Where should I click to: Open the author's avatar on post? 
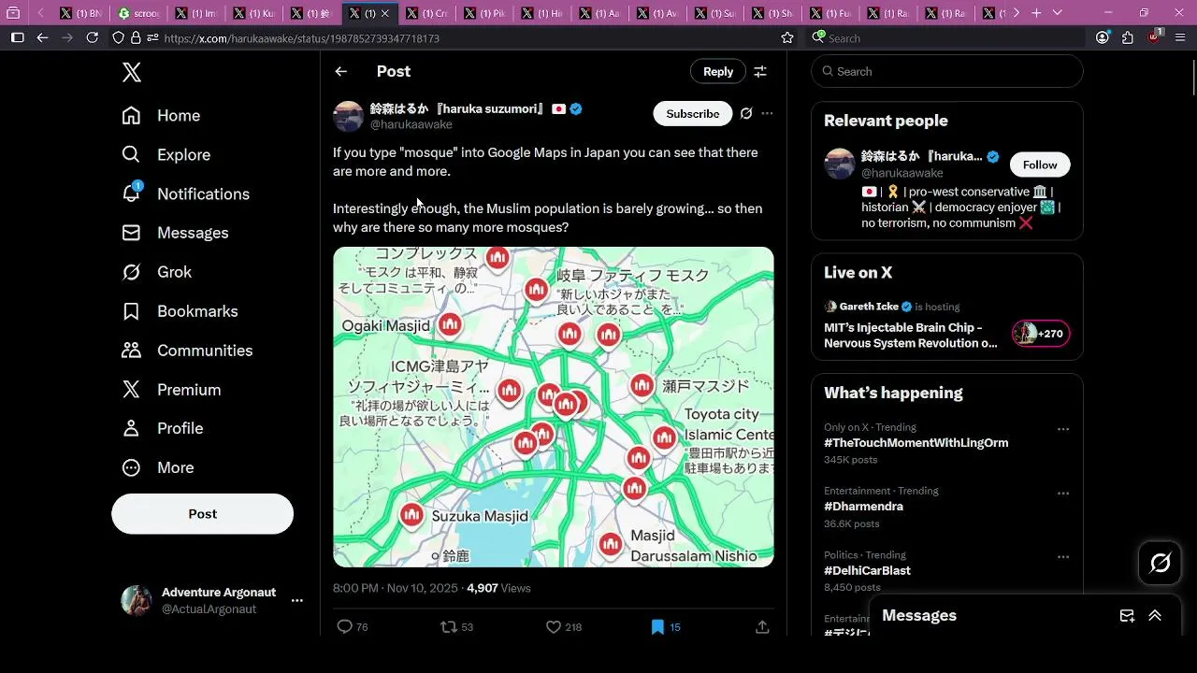348,116
